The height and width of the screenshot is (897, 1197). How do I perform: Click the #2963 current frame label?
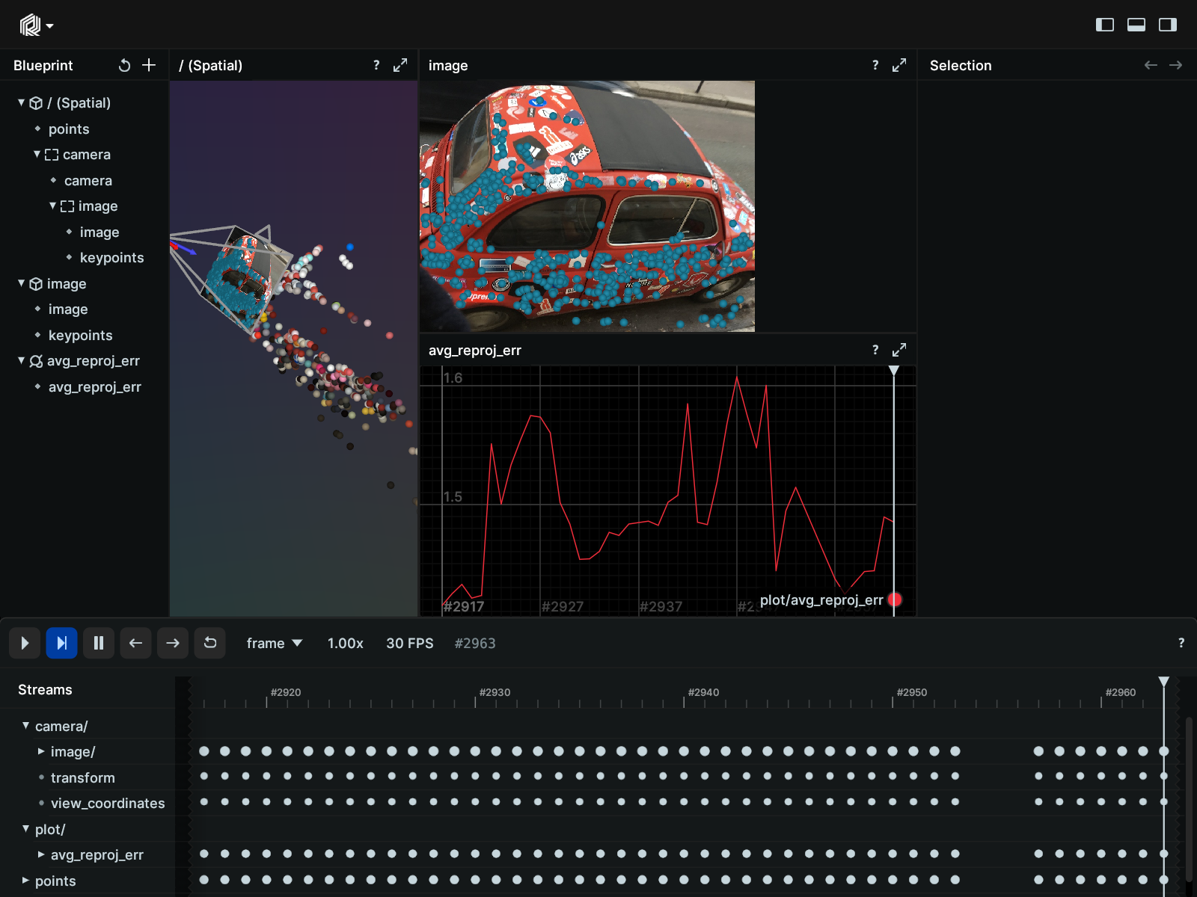475,643
